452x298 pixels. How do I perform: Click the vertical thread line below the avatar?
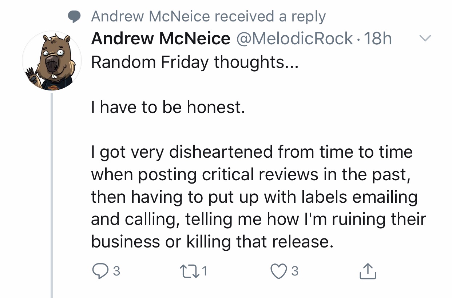[52, 195]
